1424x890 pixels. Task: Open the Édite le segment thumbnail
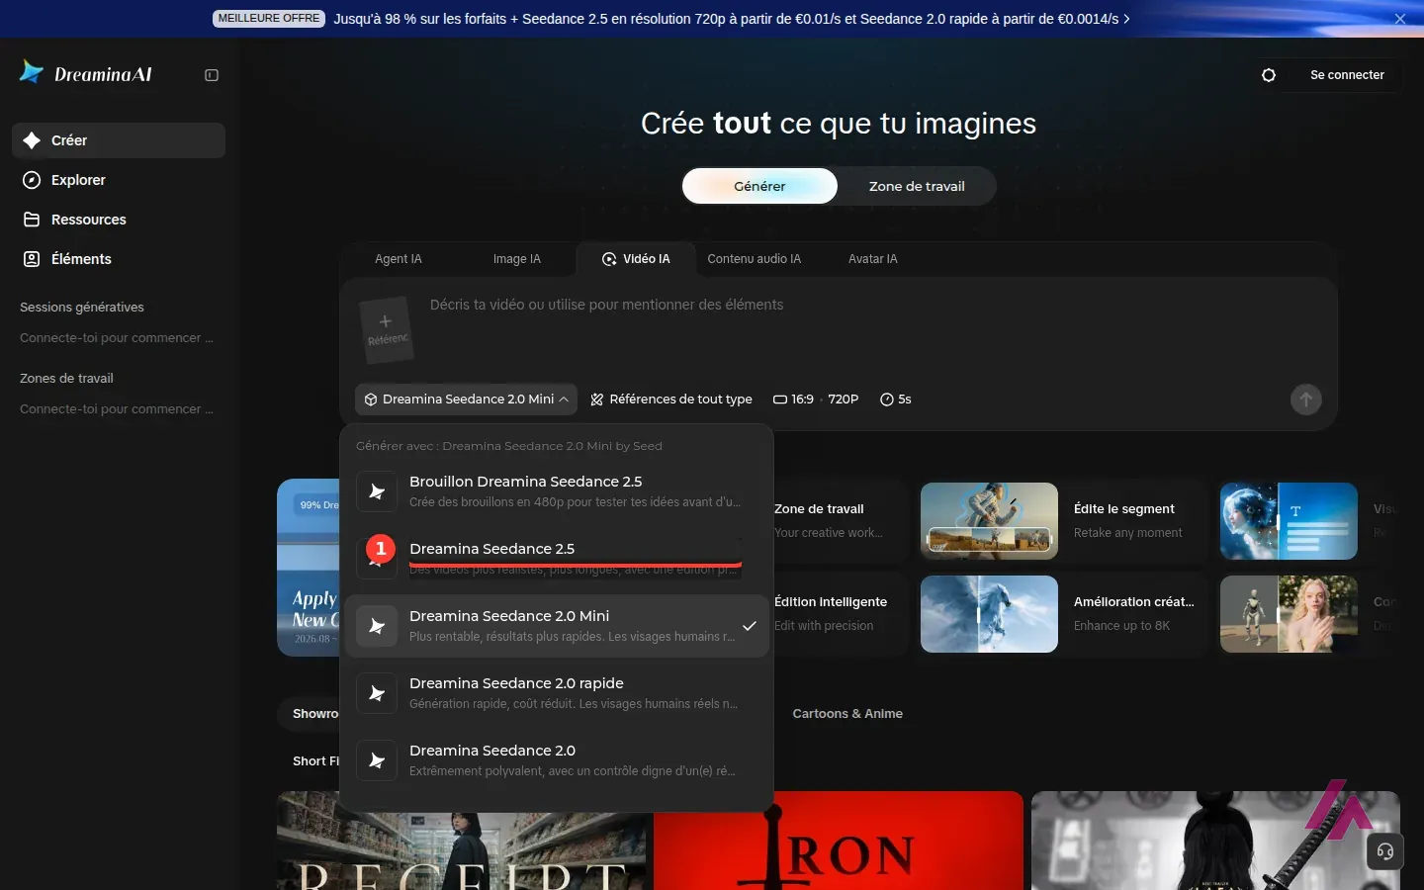pyautogui.click(x=989, y=521)
